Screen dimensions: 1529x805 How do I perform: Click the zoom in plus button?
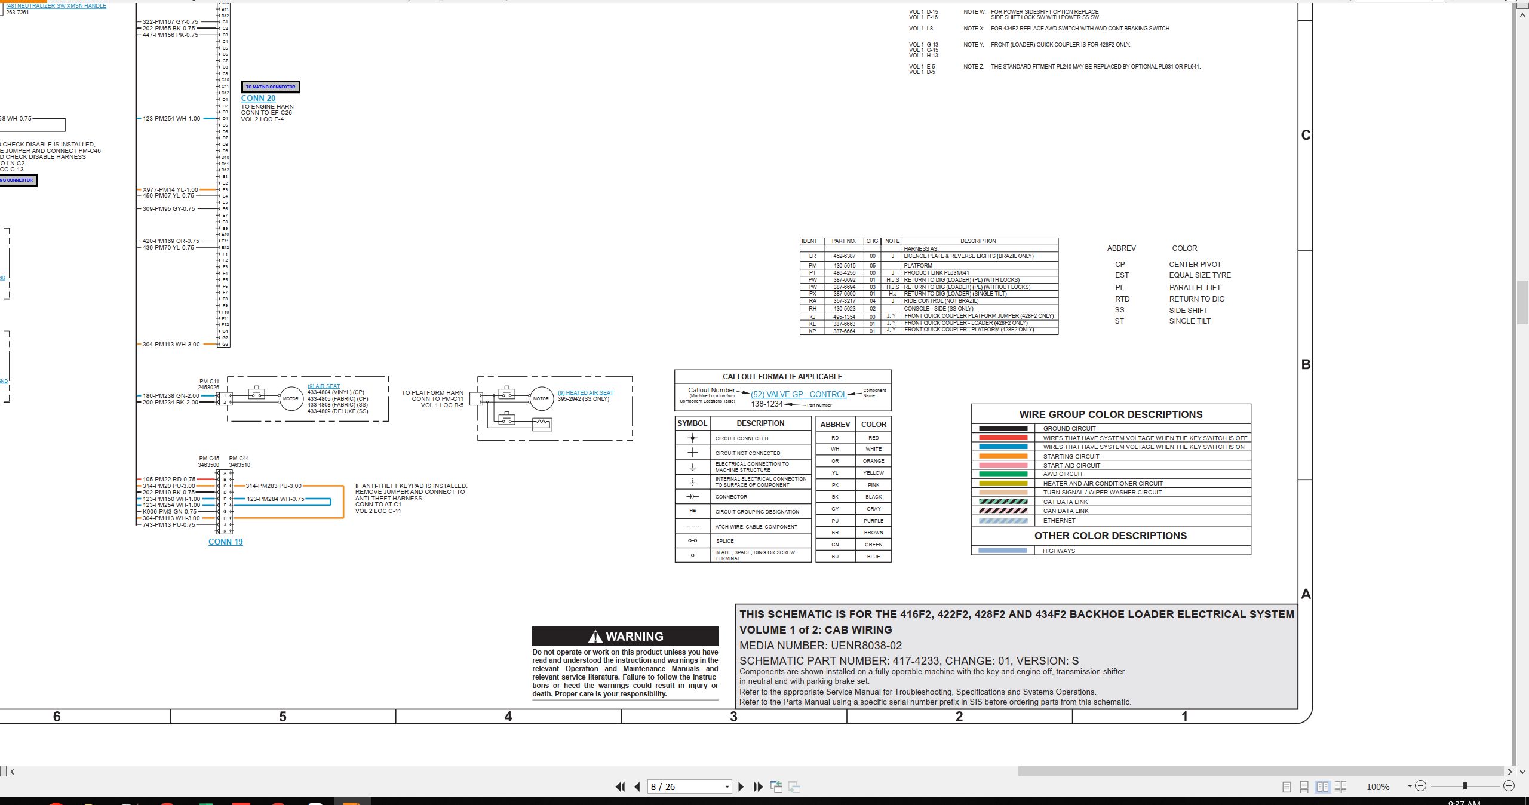coord(1509,786)
